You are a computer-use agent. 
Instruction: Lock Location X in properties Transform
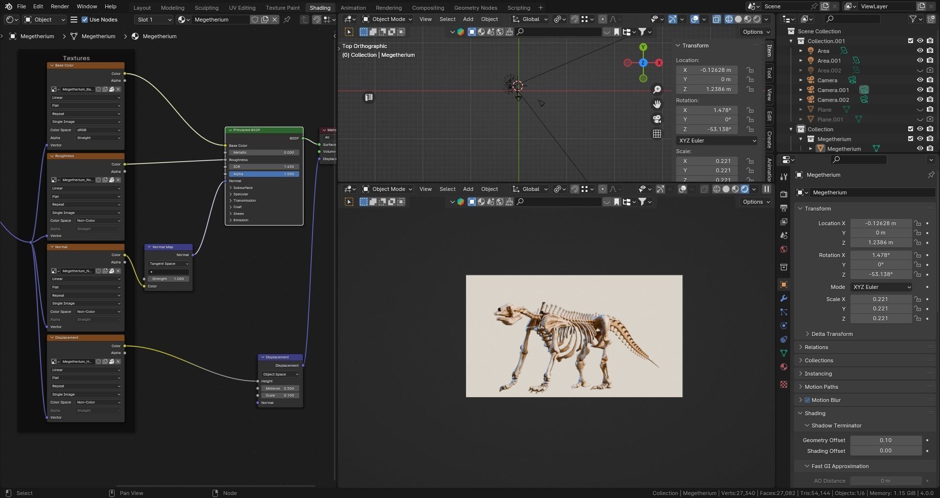(x=917, y=223)
